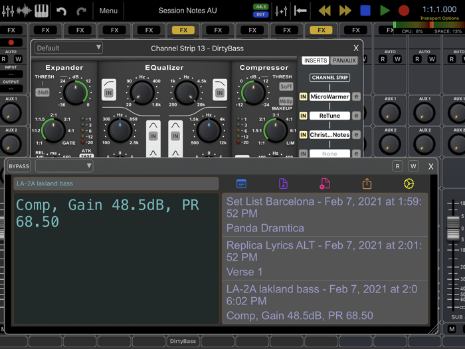Click the undo arrow
The width and height of the screenshot is (465, 349).
pyautogui.click(x=61, y=11)
